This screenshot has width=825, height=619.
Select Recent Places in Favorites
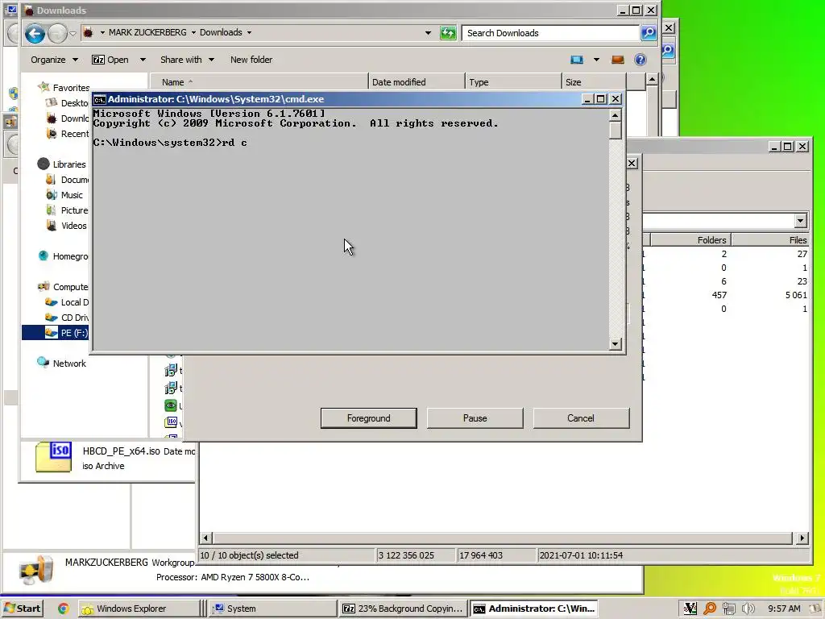tap(68, 134)
